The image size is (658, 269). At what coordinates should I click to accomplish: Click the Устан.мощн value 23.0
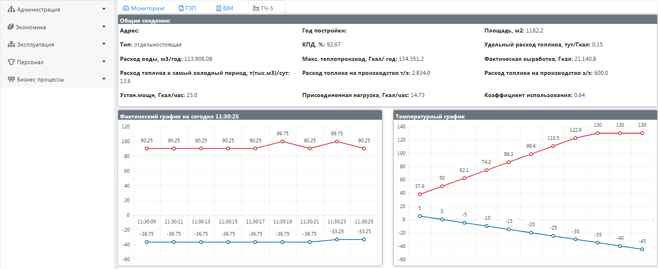click(192, 95)
